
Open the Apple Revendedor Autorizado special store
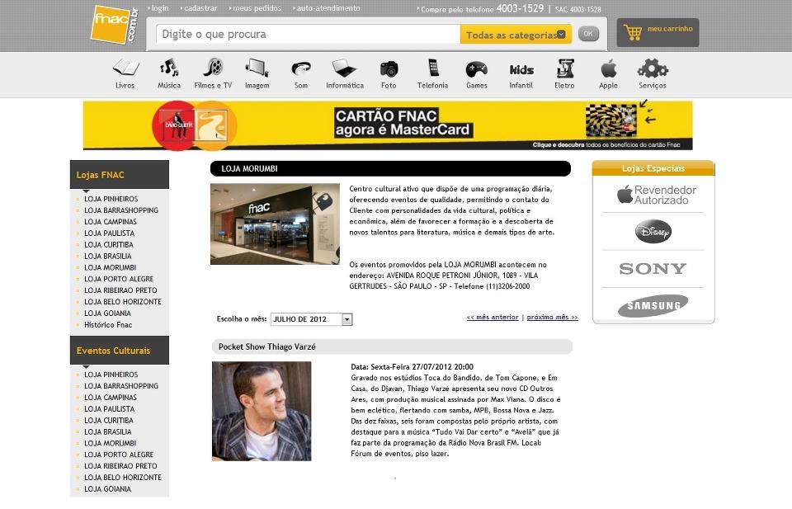point(656,195)
